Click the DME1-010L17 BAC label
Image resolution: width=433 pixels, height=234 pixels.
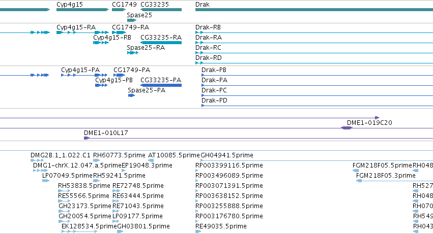(x=106, y=133)
